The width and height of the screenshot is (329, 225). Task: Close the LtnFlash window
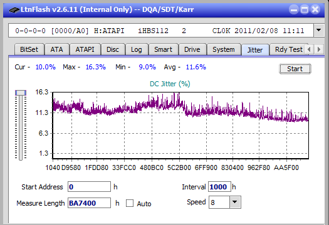click(x=315, y=9)
